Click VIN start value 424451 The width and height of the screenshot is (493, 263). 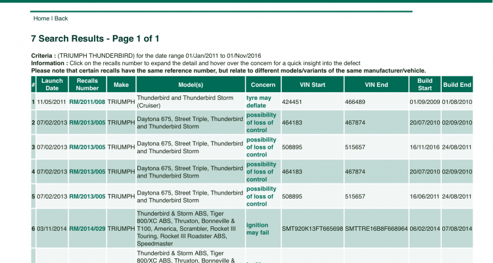coord(292,102)
